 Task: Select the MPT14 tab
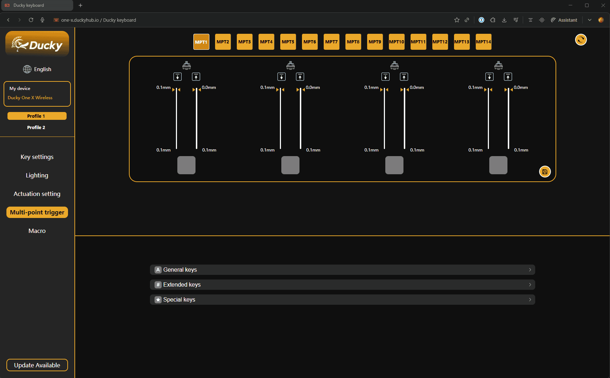pos(483,42)
